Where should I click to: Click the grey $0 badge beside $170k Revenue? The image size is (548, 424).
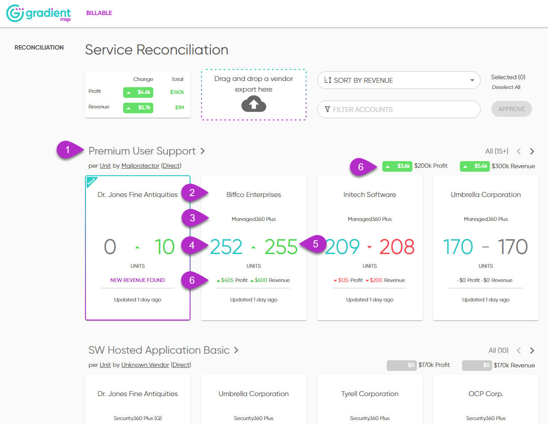point(477,365)
